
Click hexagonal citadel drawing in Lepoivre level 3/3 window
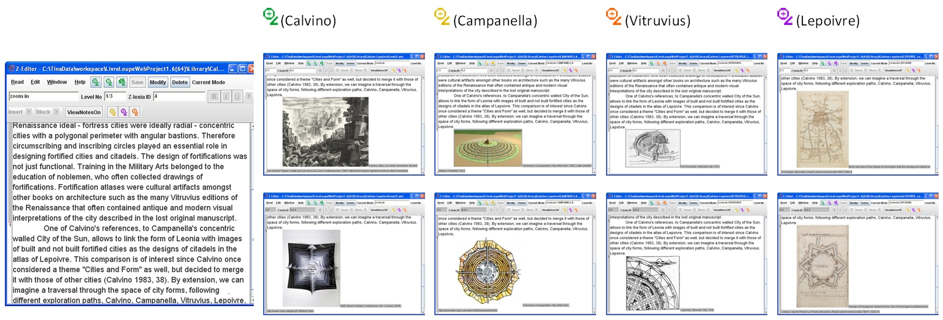click(x=822, y=266)
